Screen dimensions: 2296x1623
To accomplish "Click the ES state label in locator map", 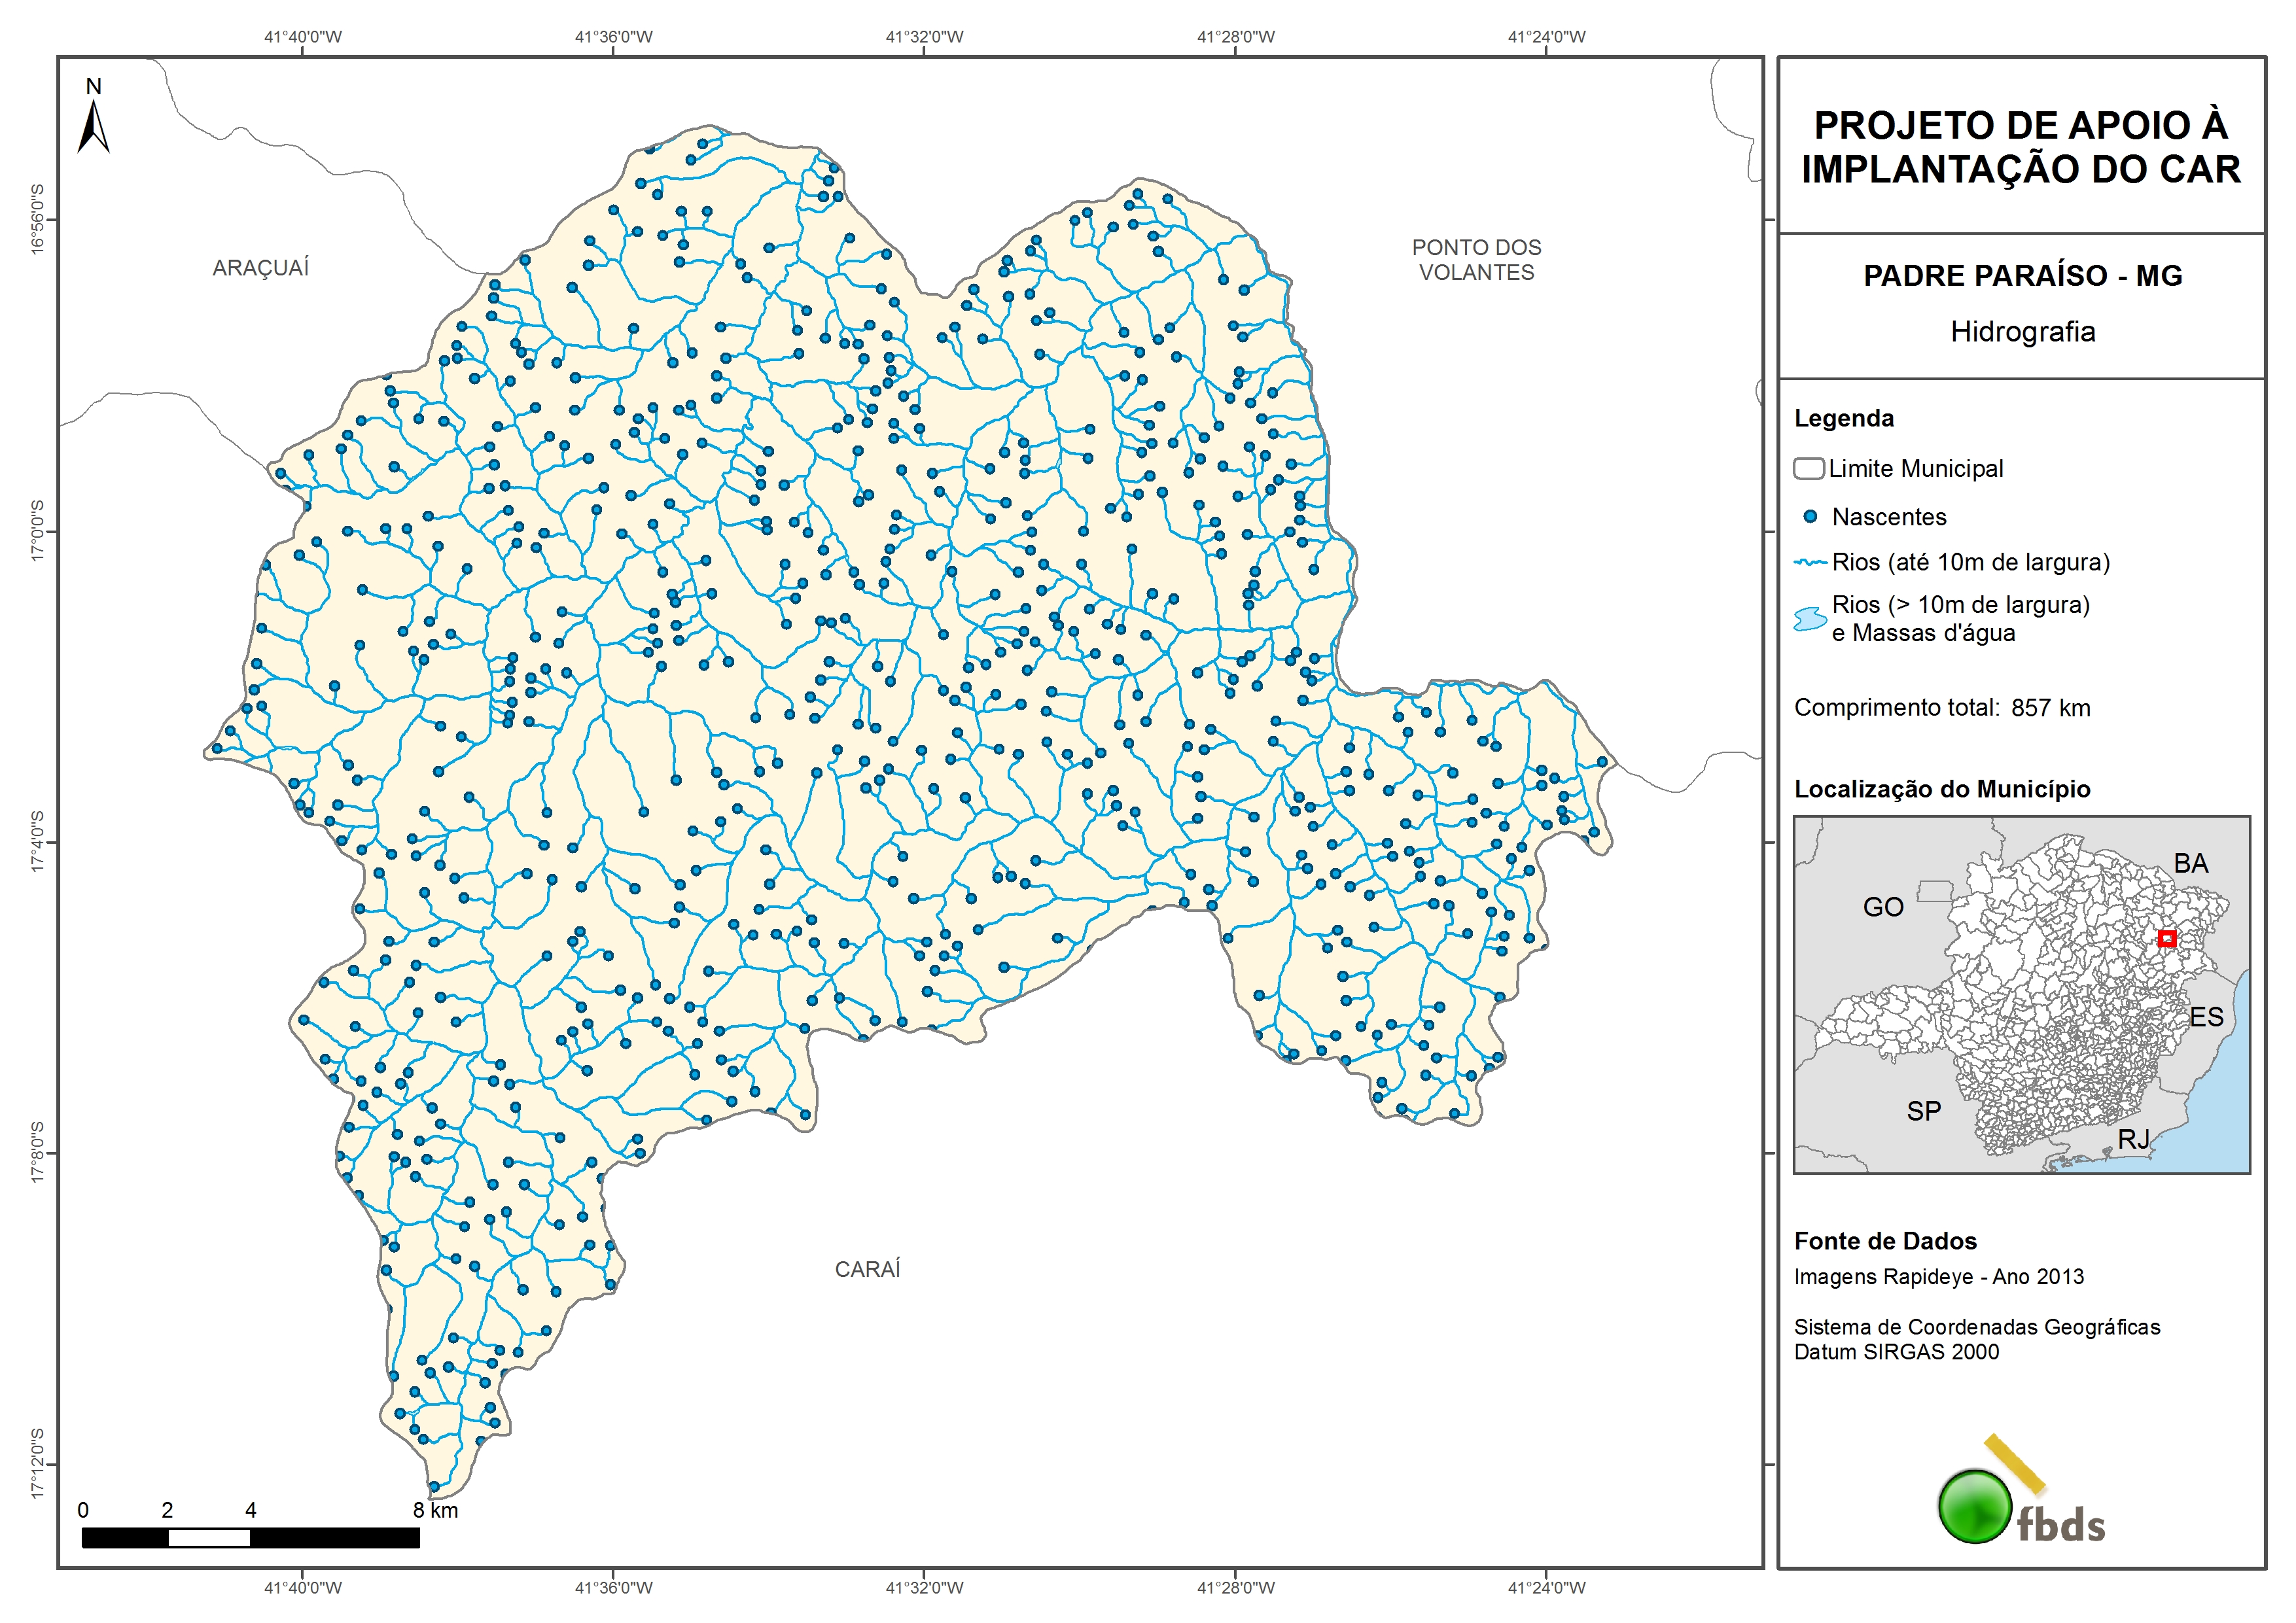I will pyautogui.click(x=2206, y=1017).
